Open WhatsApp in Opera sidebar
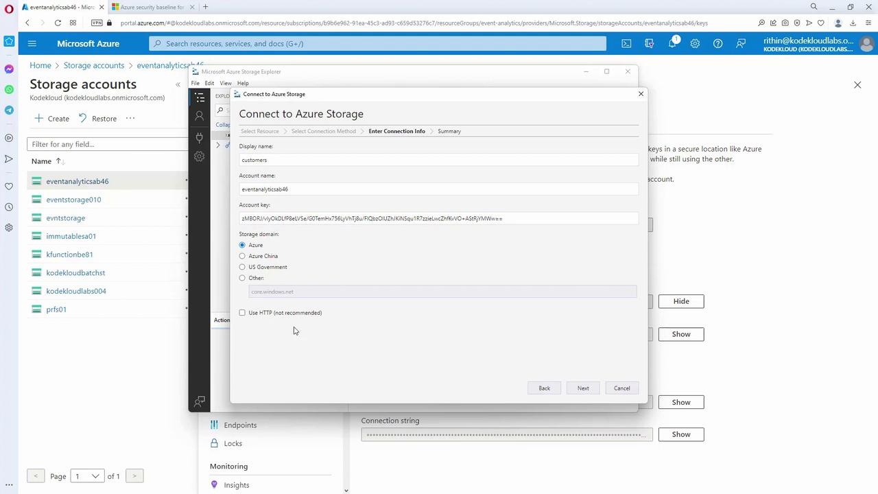This screenshot has width=878, height=494. point(9,90)
